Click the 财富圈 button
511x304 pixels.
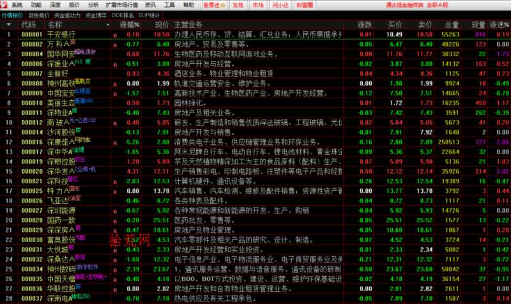tap(305, 5)
